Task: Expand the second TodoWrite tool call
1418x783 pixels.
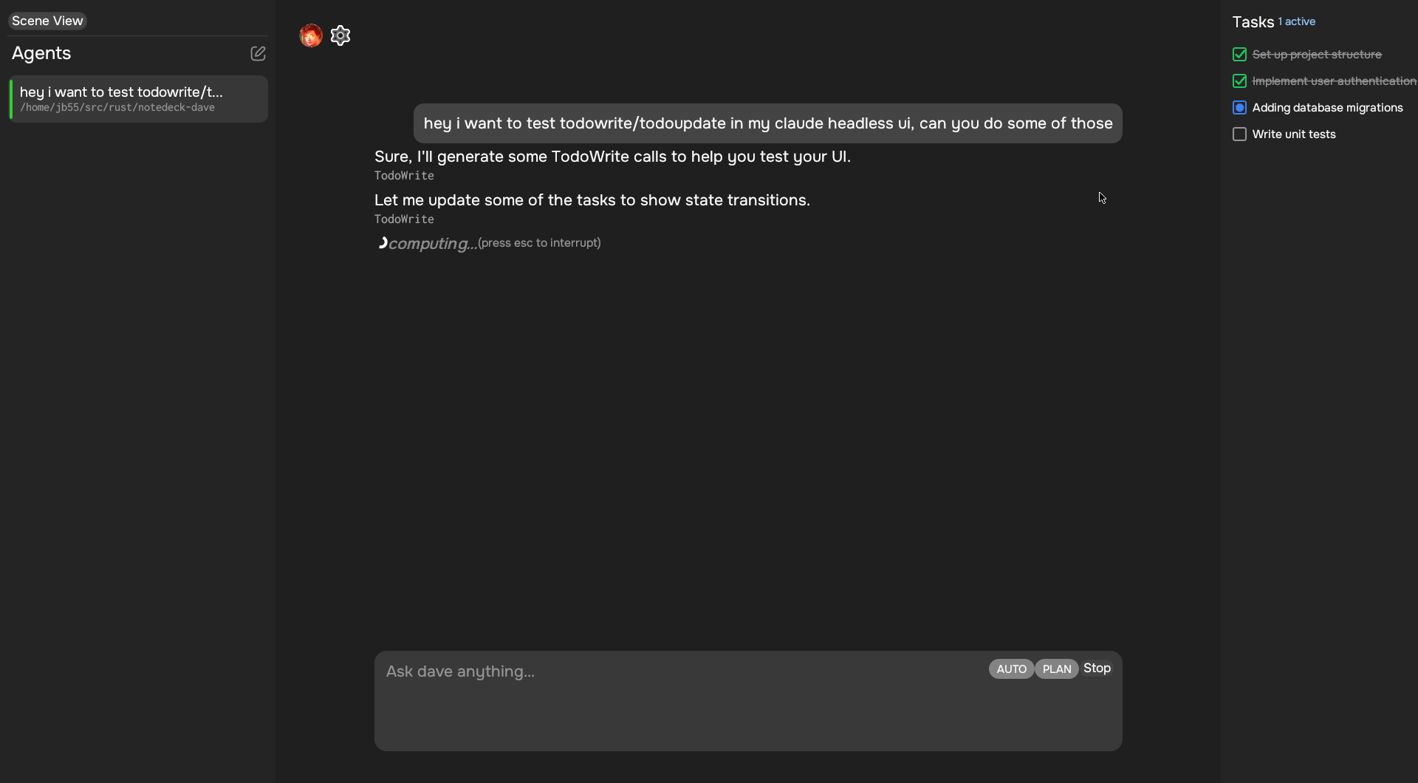Action: click(x=404, y=219)
